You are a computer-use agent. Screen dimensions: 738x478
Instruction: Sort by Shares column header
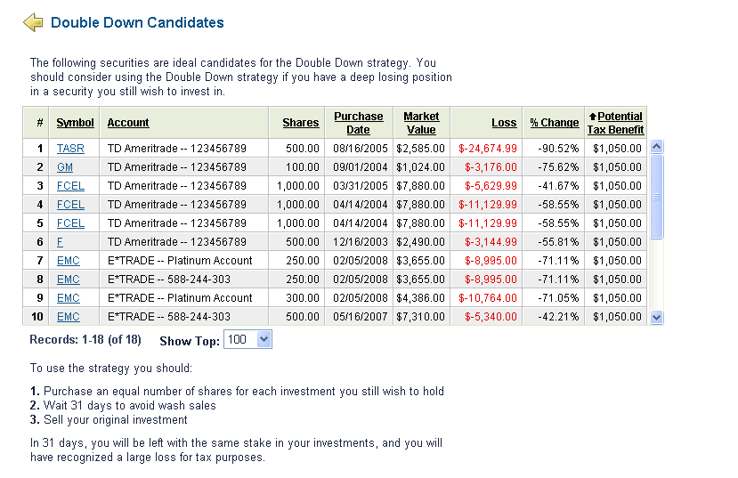click(x=301, y=123)
